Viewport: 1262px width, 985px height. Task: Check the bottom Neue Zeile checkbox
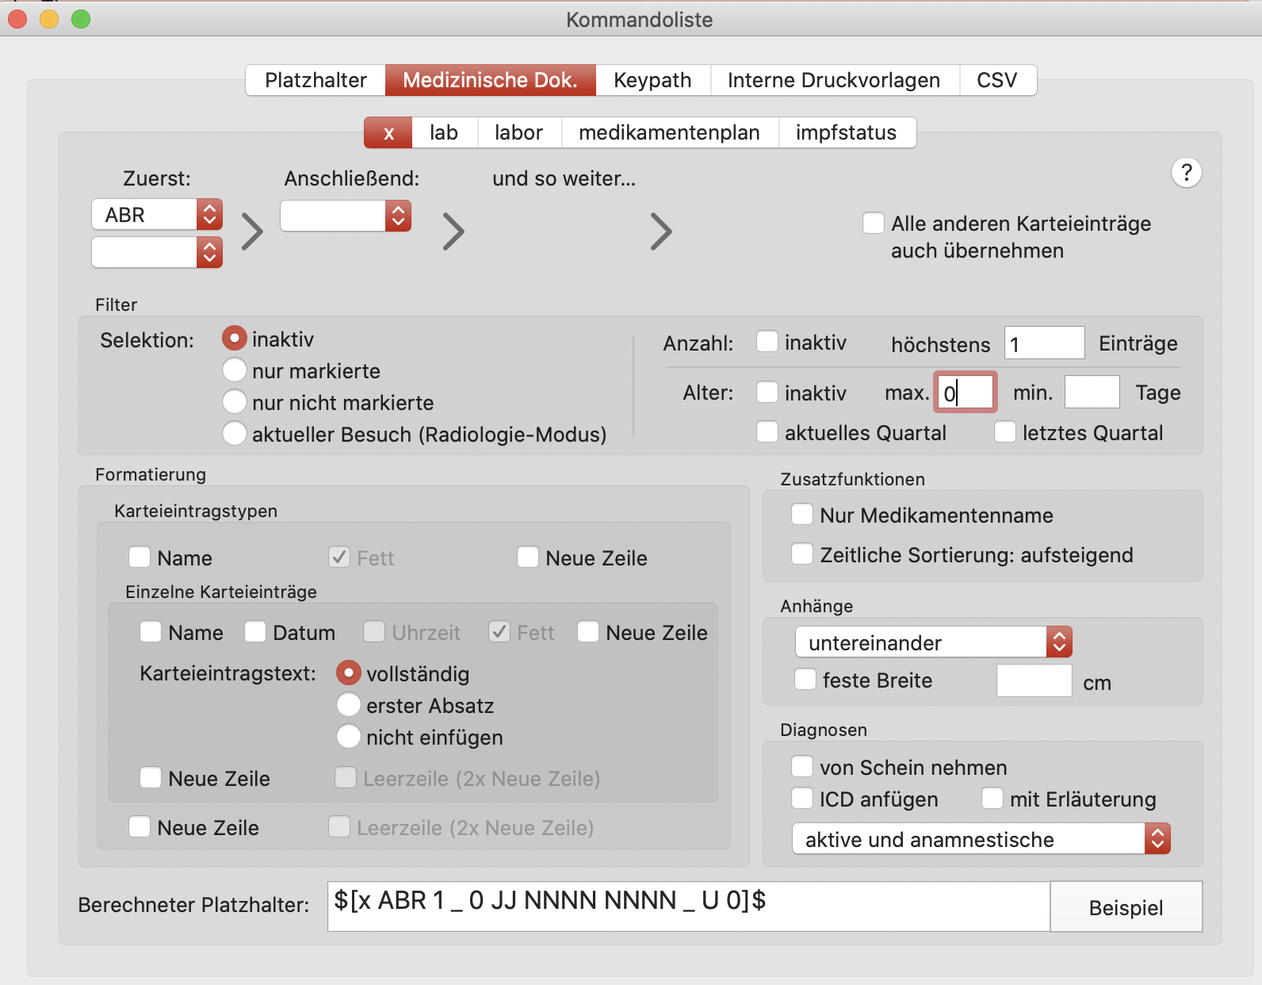140,827
